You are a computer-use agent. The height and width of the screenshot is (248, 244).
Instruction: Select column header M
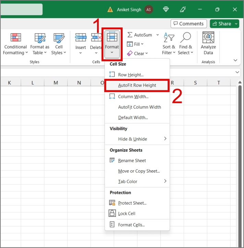(x=56, y=83)
